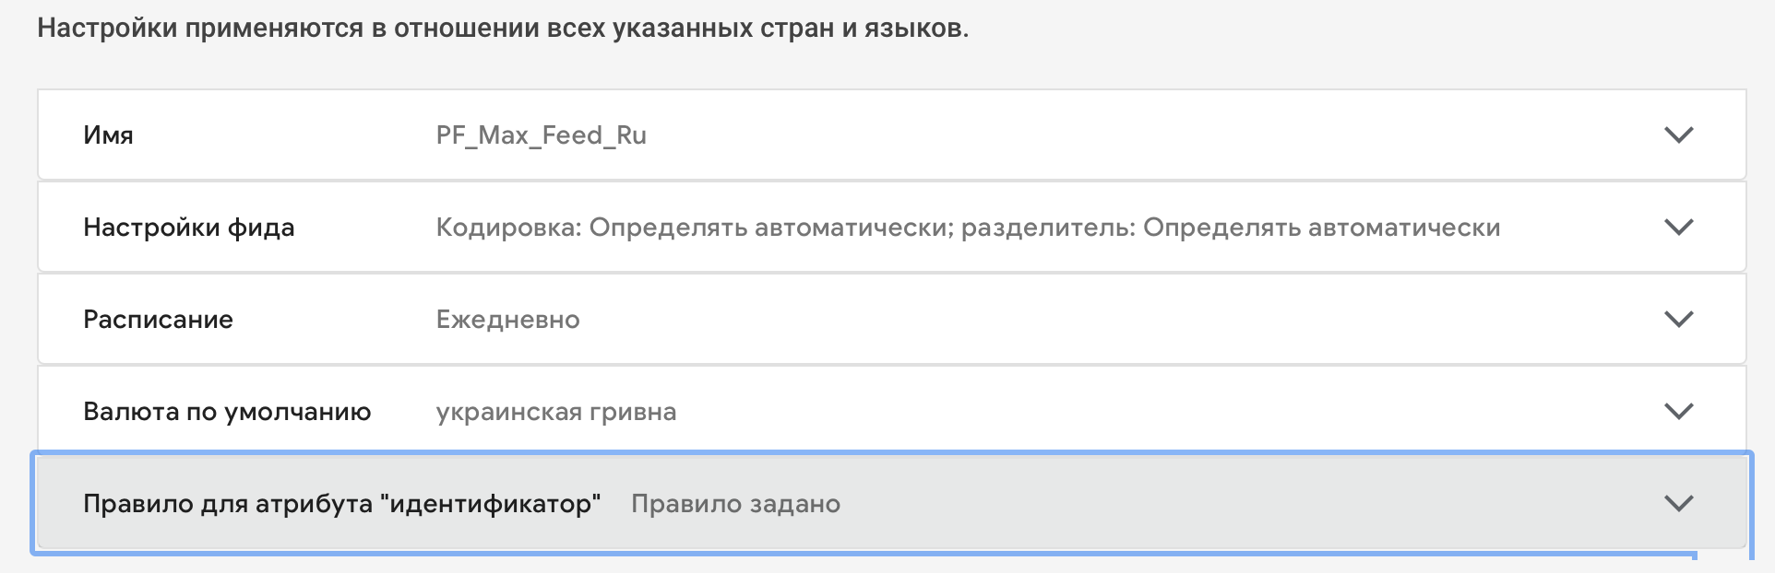Click the Валюта по умолчанию label
1775x573 pixels.
pyautogui.click(x=227, y=412)
